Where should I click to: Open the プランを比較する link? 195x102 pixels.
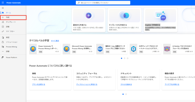[39, 84]
